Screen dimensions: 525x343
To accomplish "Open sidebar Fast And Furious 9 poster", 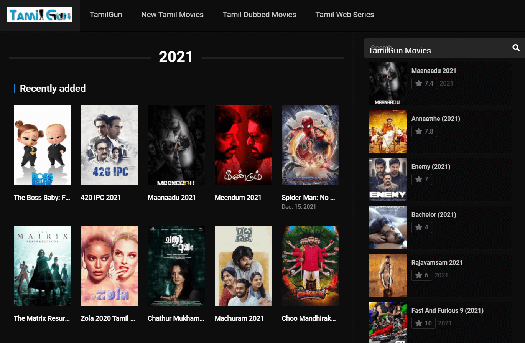I will (388, 322).
